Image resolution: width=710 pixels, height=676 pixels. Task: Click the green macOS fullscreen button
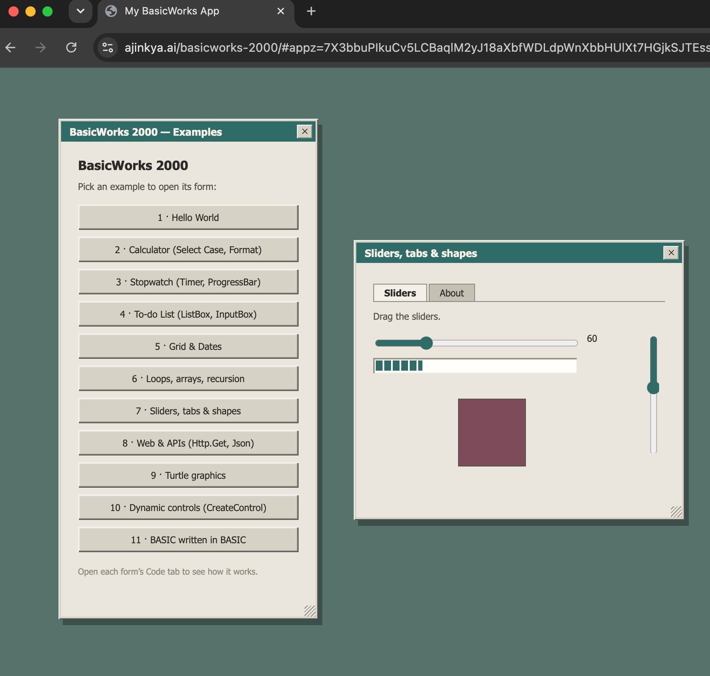click(x=48, y=11)
